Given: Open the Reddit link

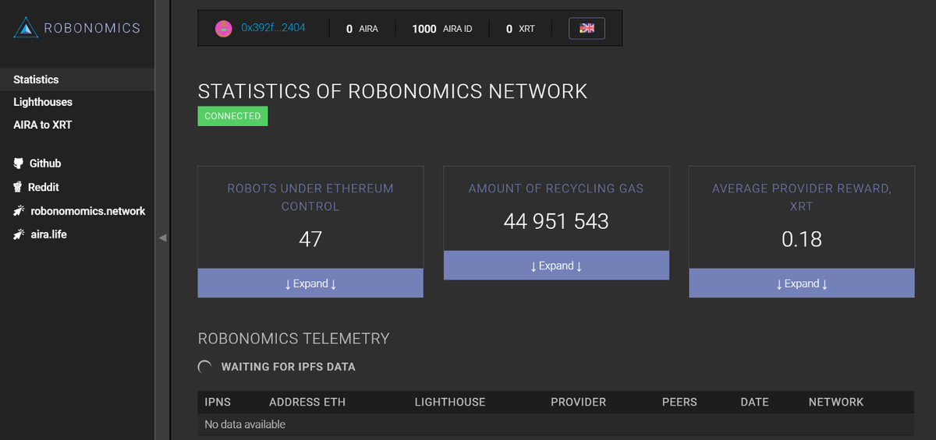Looking at the screenshot, I should [x=44, y=187].
